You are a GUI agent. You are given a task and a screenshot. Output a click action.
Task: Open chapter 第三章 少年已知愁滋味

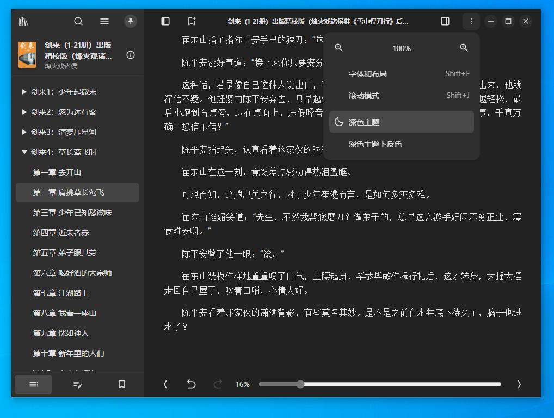pyautogui.click(x=77, y=213)
